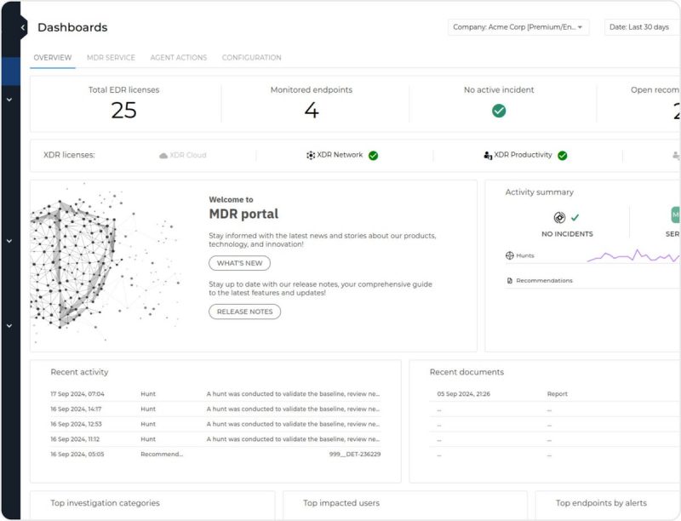This screenshot has width=681, height=521.
Task: Go to the Configuration tab
Action: 251,58
